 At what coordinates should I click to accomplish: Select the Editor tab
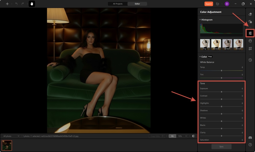tap(137, 4)
